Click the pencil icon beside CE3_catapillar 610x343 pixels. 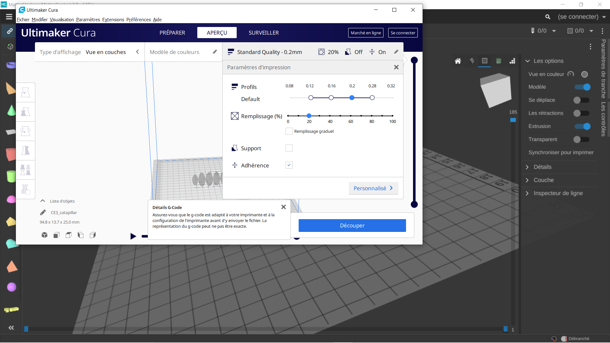(x=43, y=212)
